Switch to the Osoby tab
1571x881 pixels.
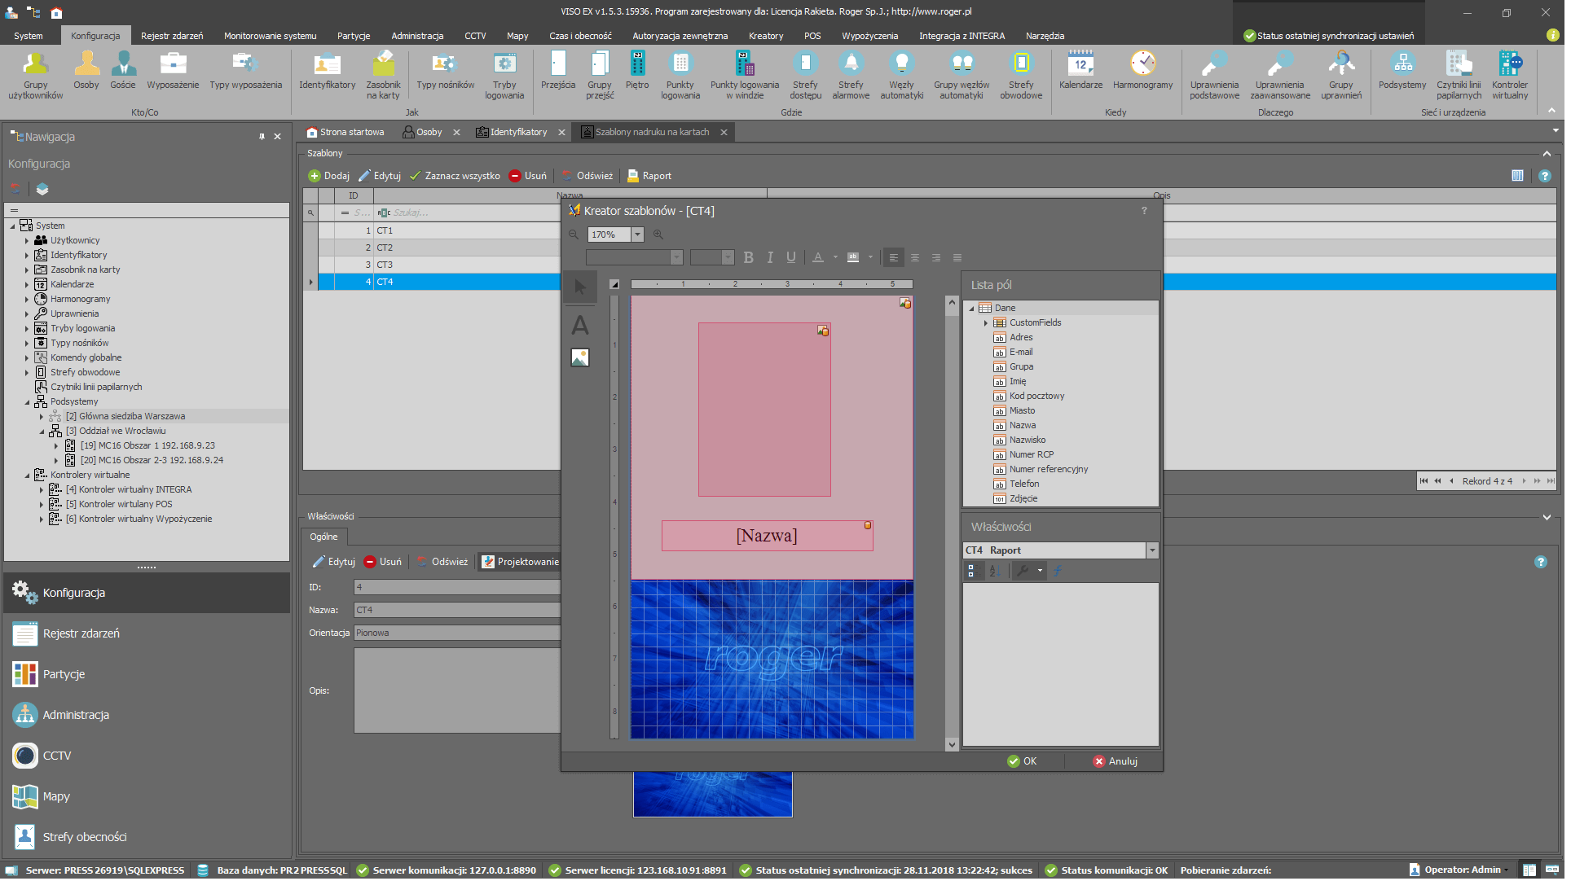click(x=429, y=133)
